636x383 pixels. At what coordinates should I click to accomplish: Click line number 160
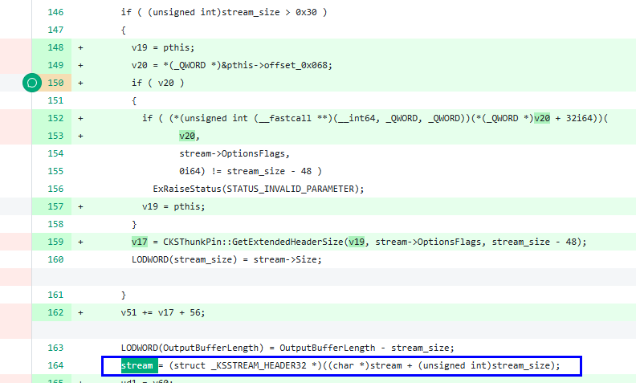point(55,259)
